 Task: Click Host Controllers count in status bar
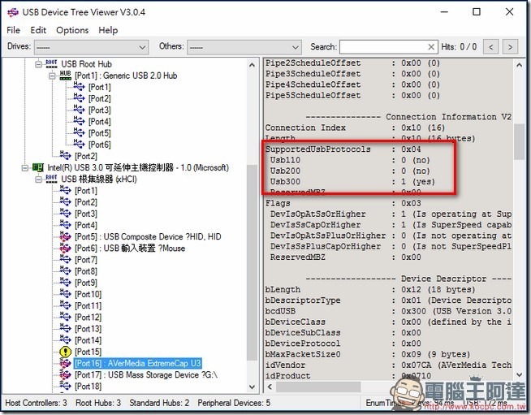click(x=36, y=403)
